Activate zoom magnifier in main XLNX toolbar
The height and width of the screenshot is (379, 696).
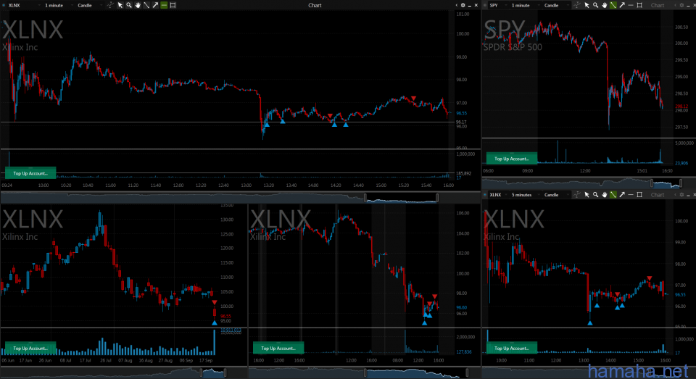(x=128, y=5)
